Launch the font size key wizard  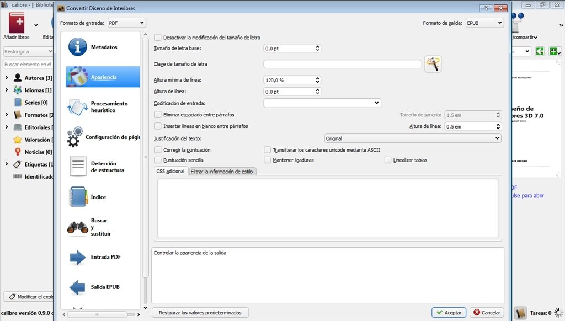[433, 64]
